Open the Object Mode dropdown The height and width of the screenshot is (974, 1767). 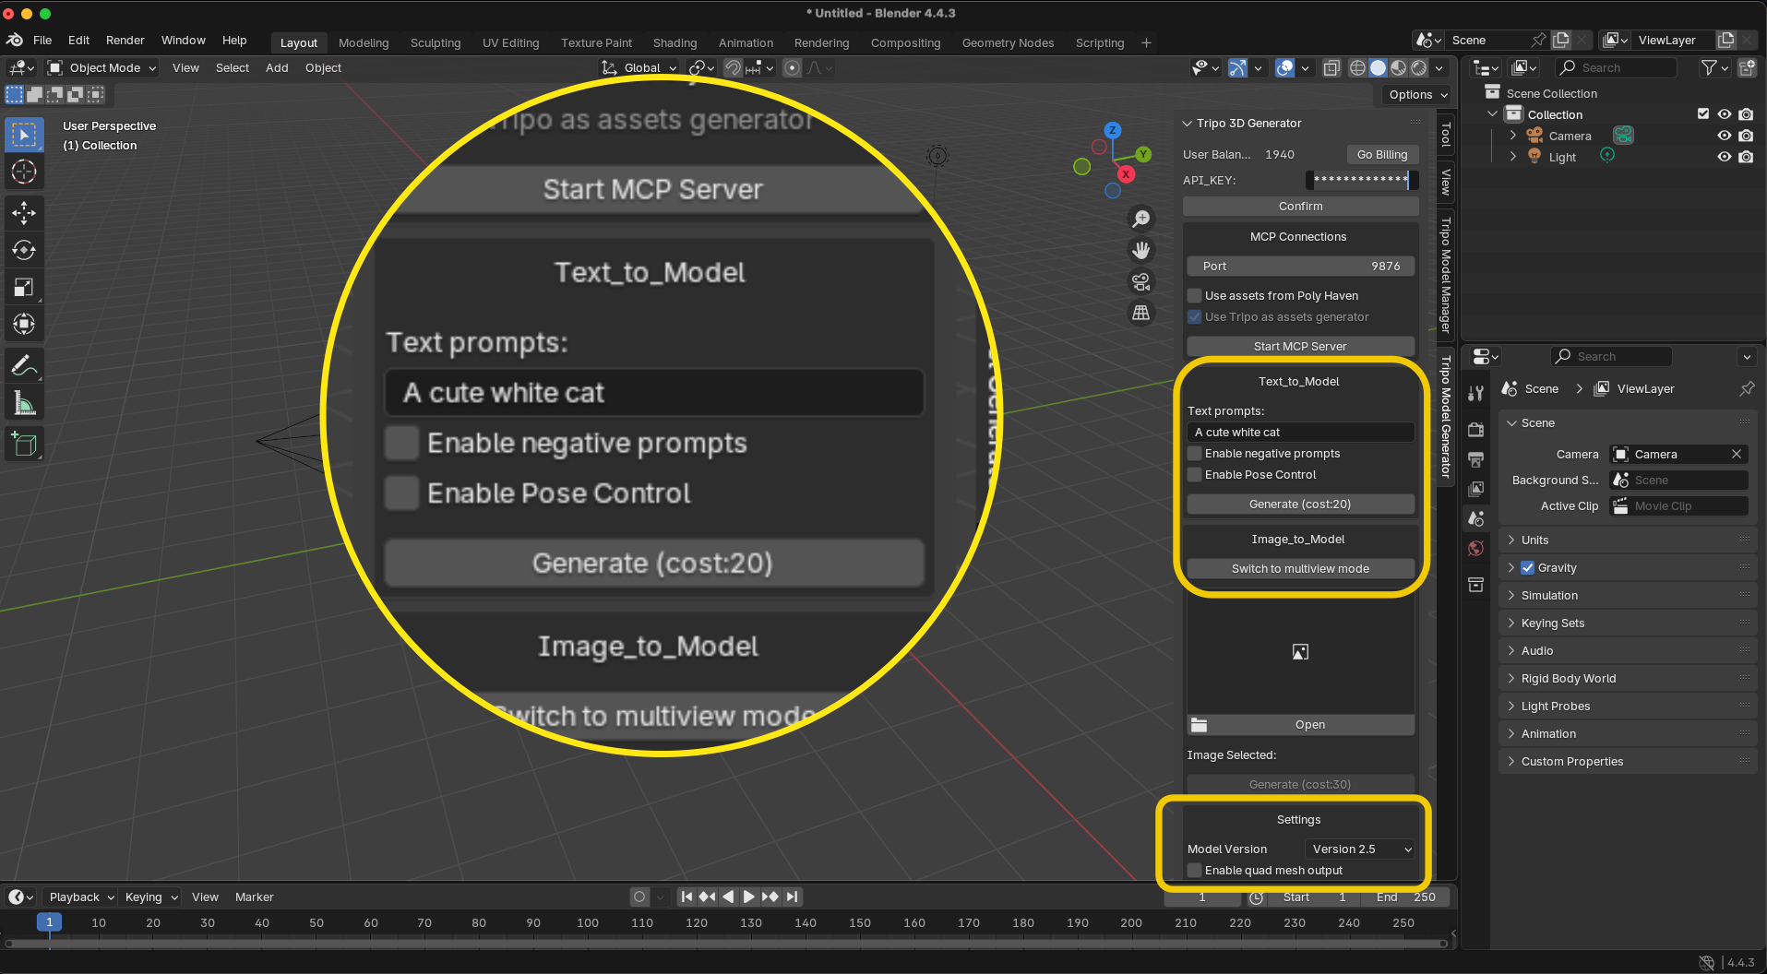(101, 67)
